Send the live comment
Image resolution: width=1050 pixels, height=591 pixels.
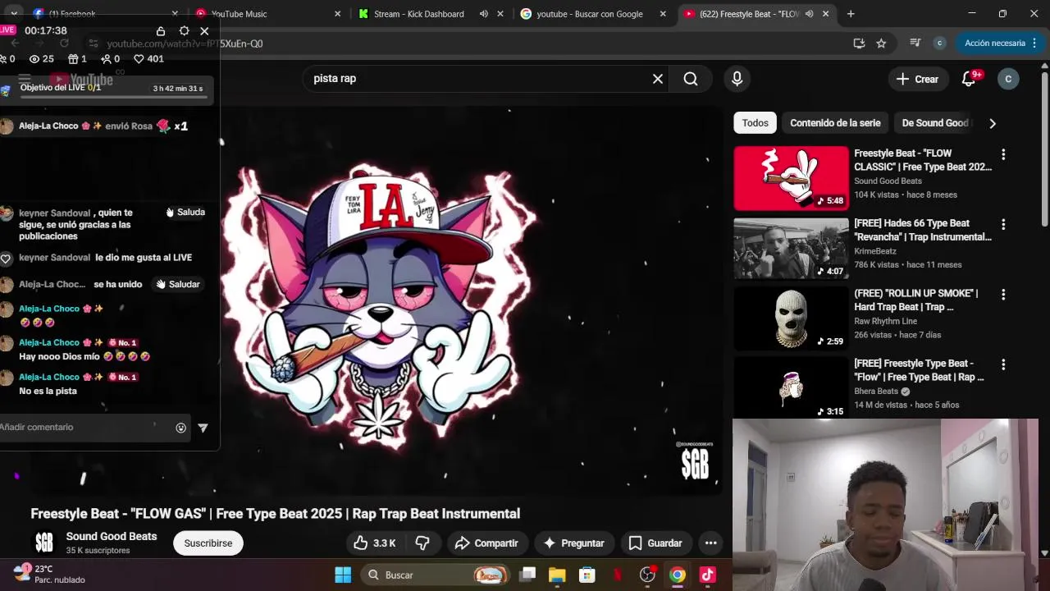[203, 428]
